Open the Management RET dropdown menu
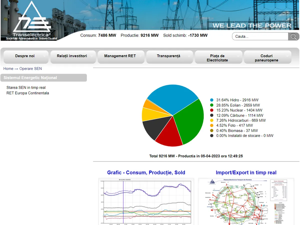The height and width of the screenshot is (225, 300). point(120,56)
